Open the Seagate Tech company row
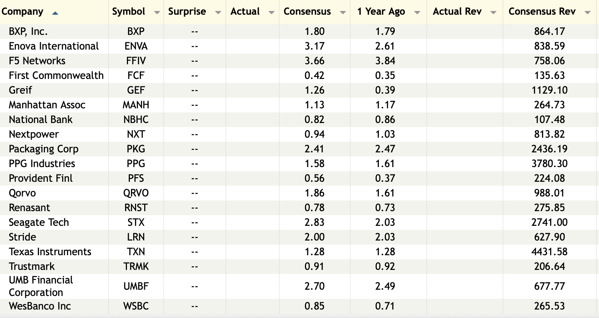 coord(39,223)
